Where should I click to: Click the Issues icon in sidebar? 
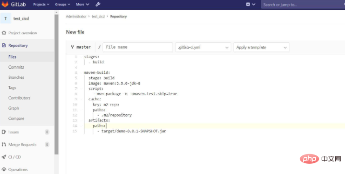click(x=4, y=132)
